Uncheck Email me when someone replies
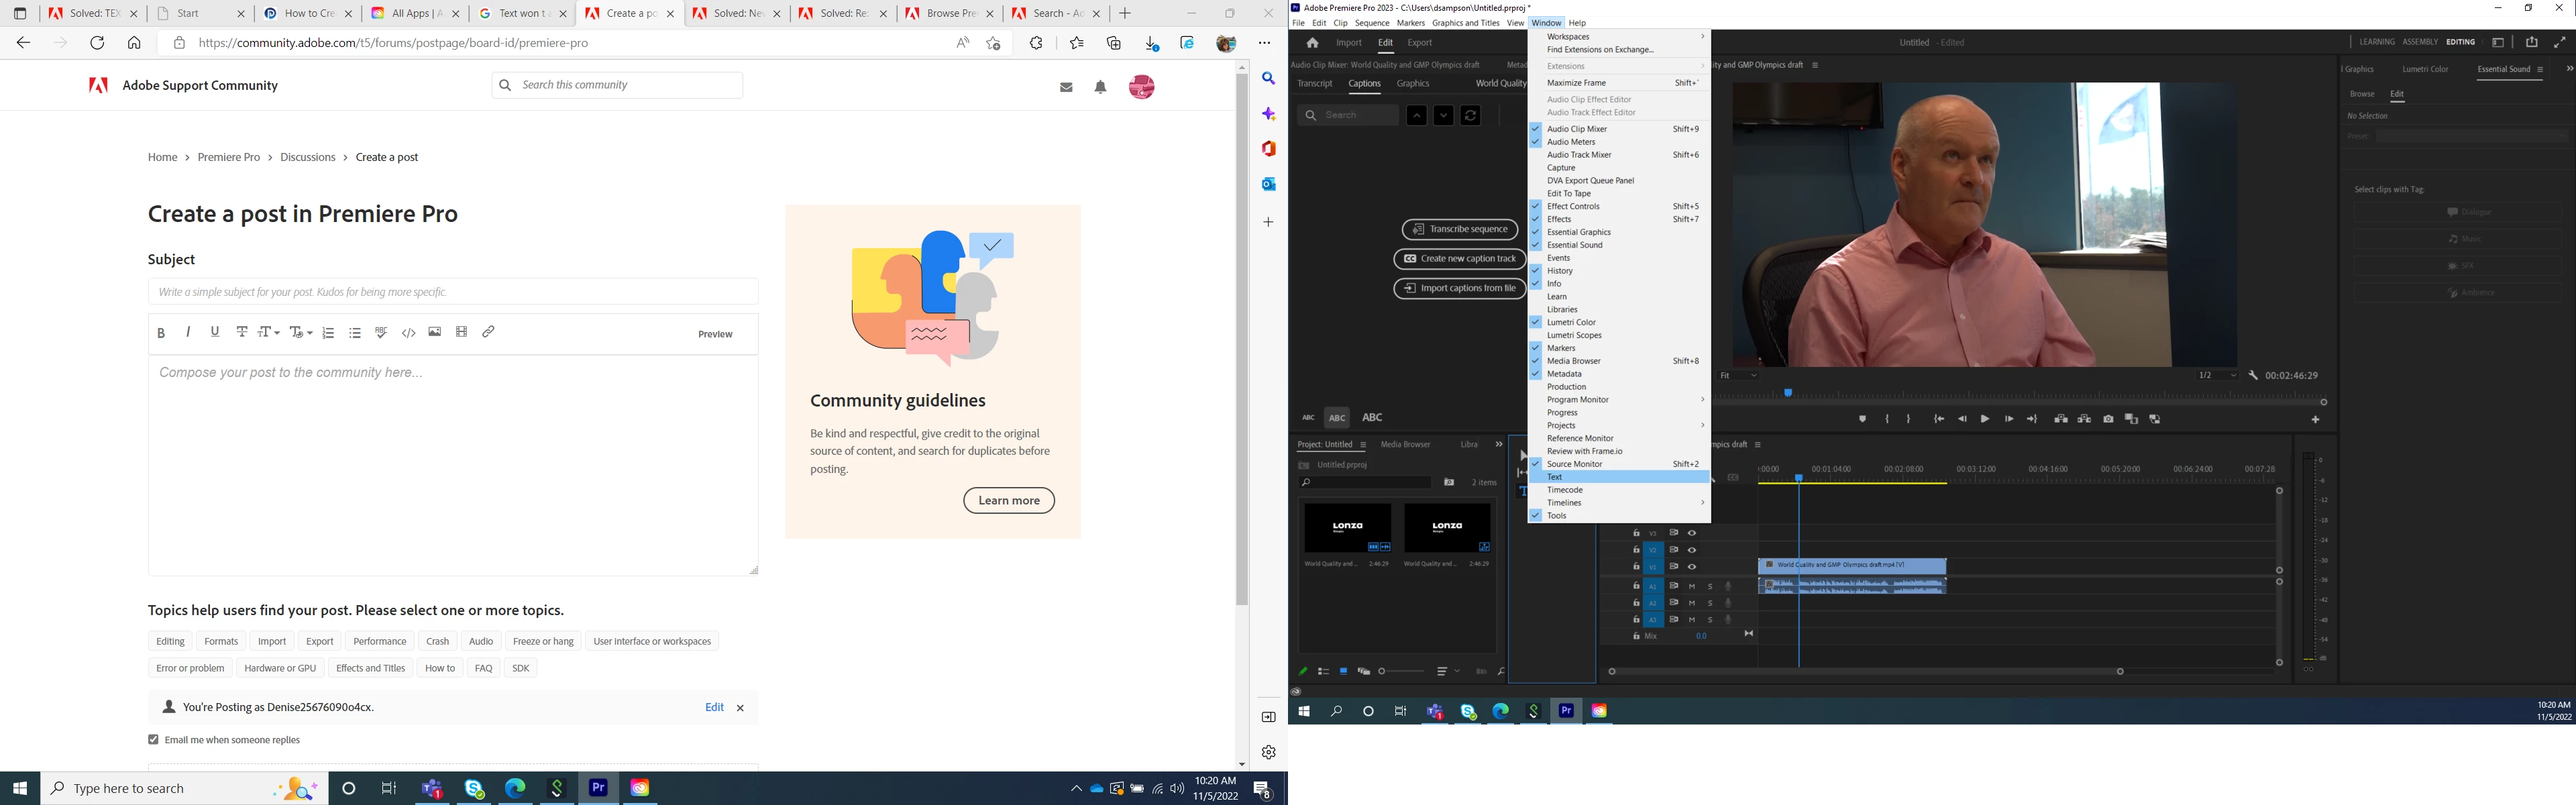This screenshot has width=2576, height=805. coord(153,740)
